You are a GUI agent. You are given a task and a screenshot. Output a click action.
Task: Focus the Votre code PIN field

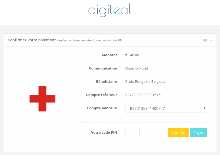(132, 133)
